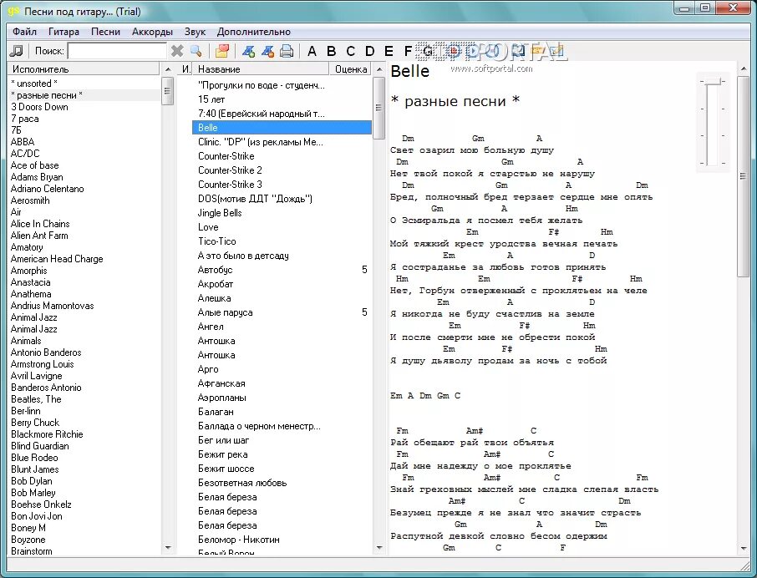Click up arrow of song list scrollbar
This screenshot has height=578, width=757.
pyautogui.click(x=379, y=69)
